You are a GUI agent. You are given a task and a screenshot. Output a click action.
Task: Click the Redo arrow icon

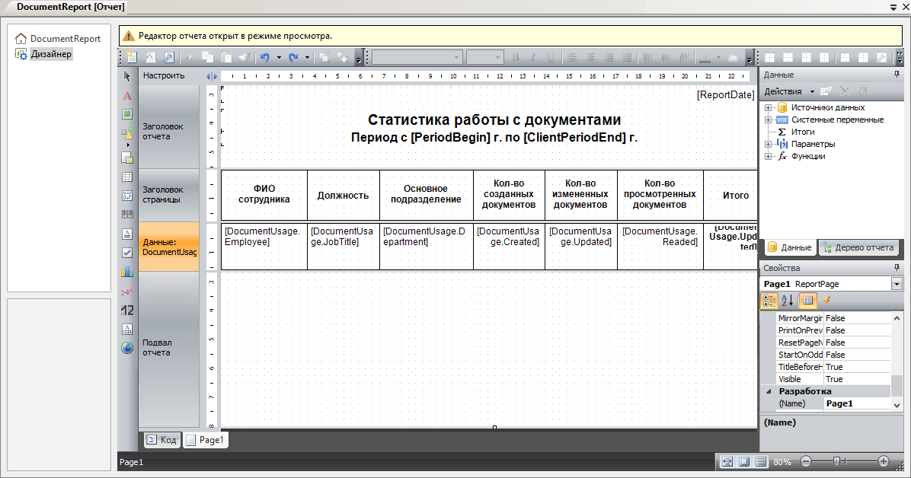click(x=293, y=57)
